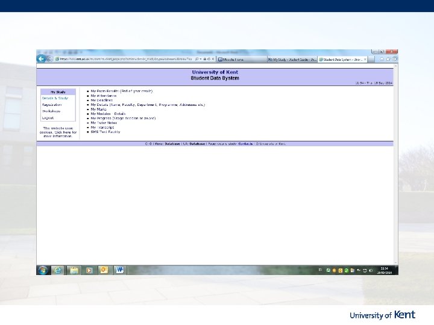
Task: Switch to the Moodle Home tab
Action: 242,60
